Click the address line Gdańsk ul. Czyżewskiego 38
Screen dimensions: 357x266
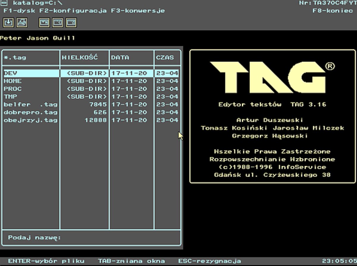(272, 175)
